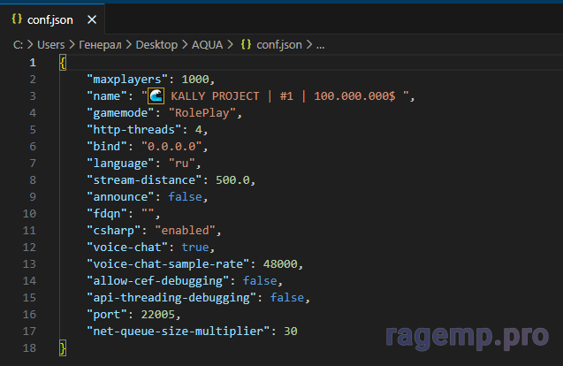Click line number 18 in the gutter
The width and height of the screenshot is (563, 366).
pos(30,348)
